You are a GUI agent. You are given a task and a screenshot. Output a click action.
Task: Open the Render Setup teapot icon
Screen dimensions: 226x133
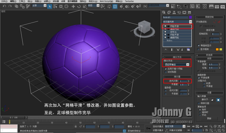point(211,6)
